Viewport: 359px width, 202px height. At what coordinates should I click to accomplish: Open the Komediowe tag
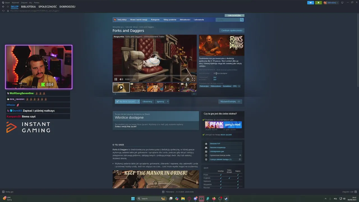tap(227, 86)
